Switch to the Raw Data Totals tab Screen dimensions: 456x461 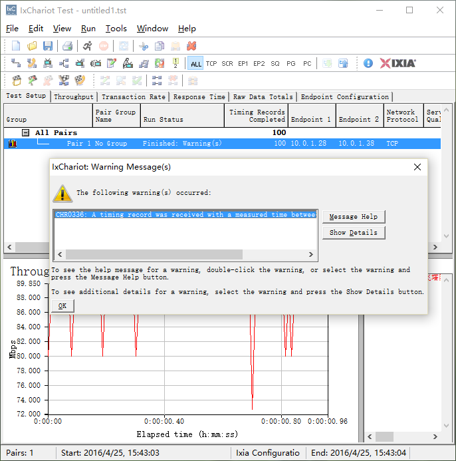tap(263, 96)
